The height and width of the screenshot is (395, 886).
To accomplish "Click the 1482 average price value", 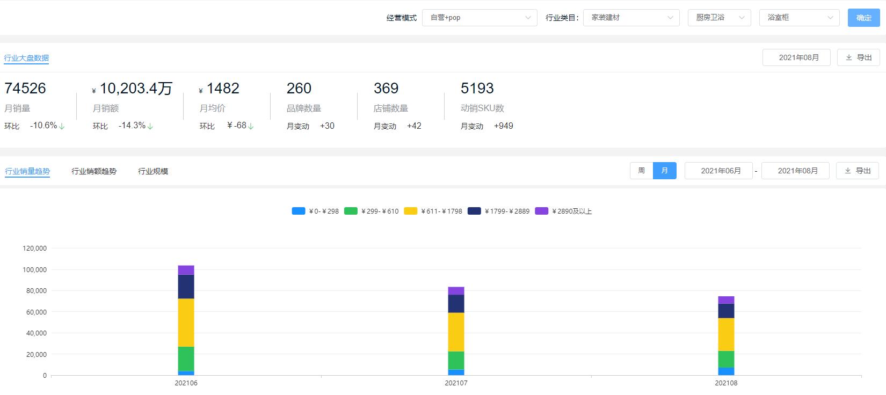I will click(223, 88).
